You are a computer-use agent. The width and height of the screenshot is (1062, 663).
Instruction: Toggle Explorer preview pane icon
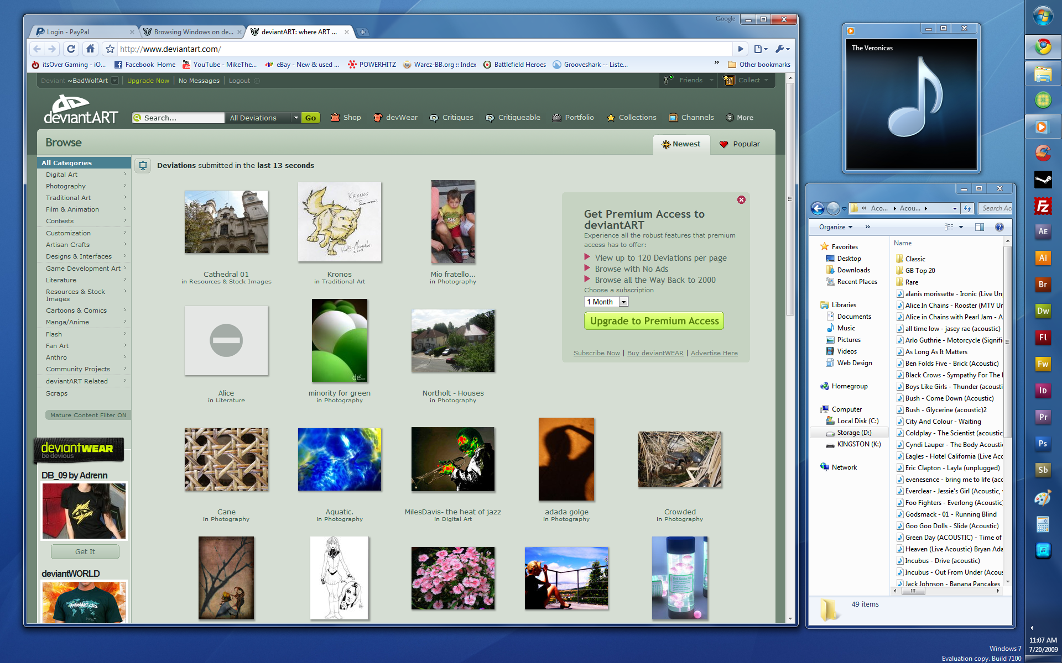point(980,227)
